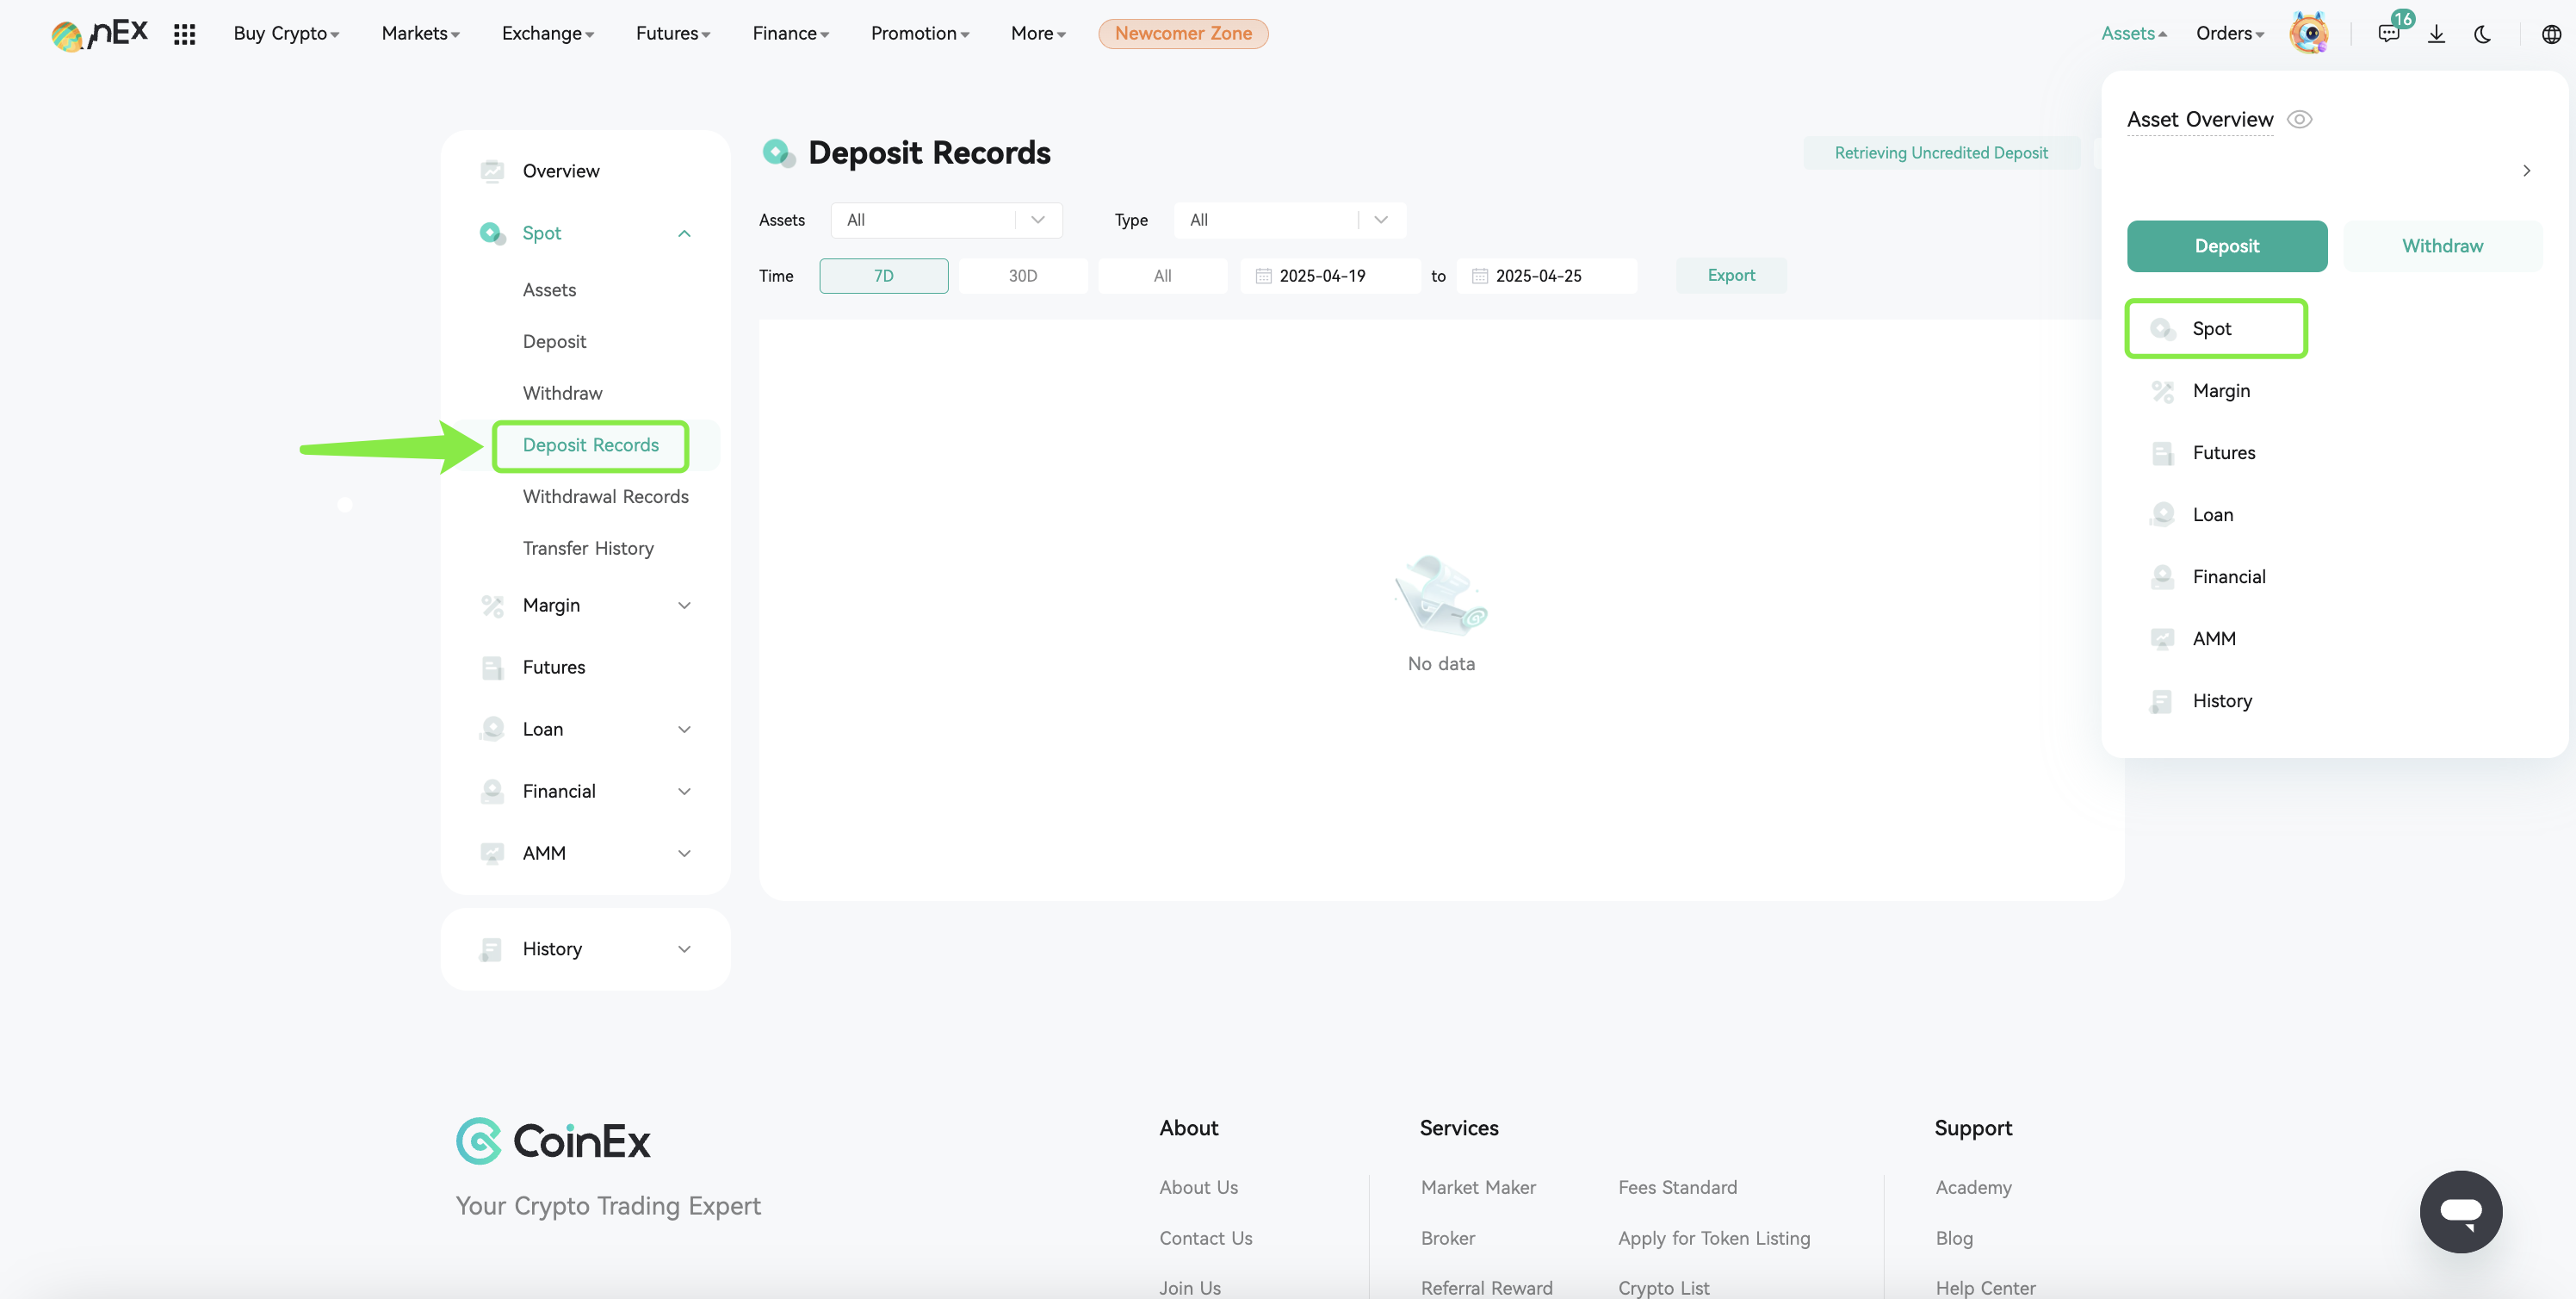Open the Academy footer link
The image size is (2576, 1299).
(1973, 1188)
